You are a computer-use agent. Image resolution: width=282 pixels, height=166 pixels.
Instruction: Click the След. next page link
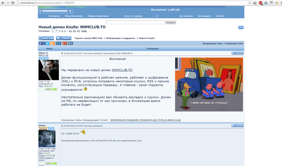click(x=84, y=31)
